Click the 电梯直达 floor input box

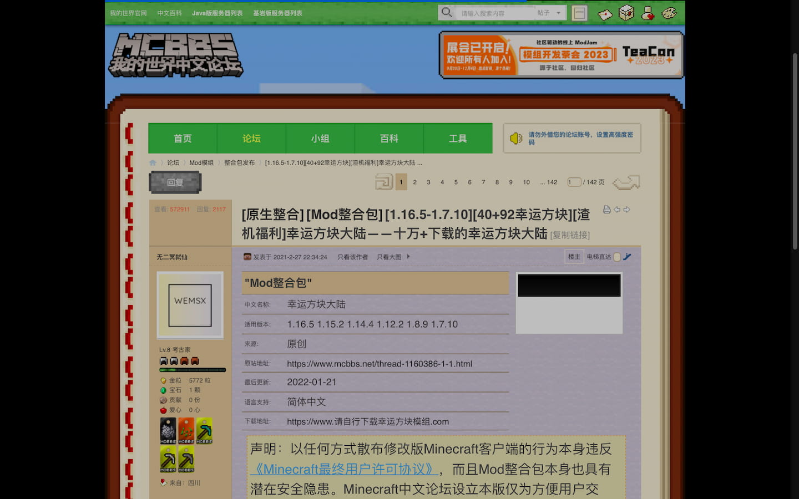(x=616, y=257)
